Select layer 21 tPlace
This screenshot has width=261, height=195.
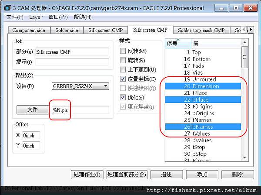(x=203, y=93)
